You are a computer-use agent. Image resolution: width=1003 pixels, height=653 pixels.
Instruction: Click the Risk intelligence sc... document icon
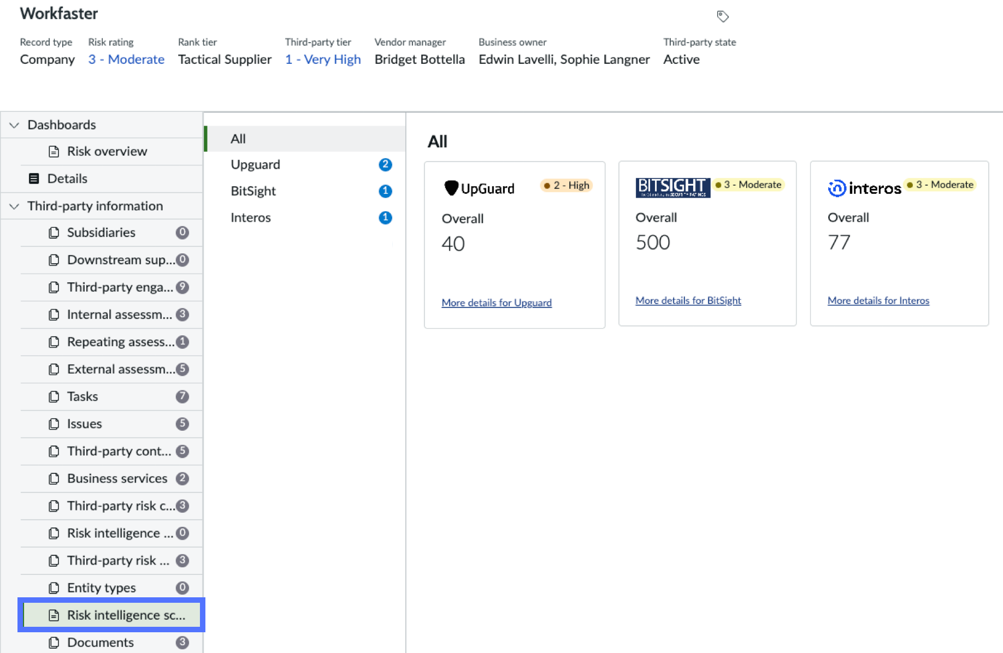tap(54, 615)
